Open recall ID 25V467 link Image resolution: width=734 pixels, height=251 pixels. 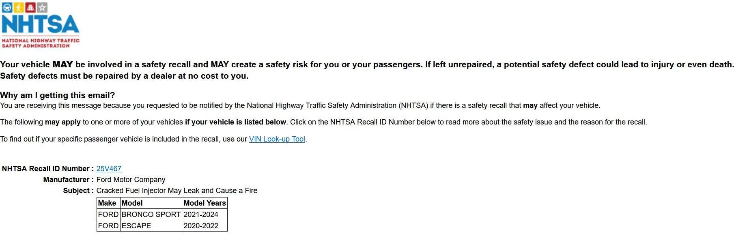109,169
